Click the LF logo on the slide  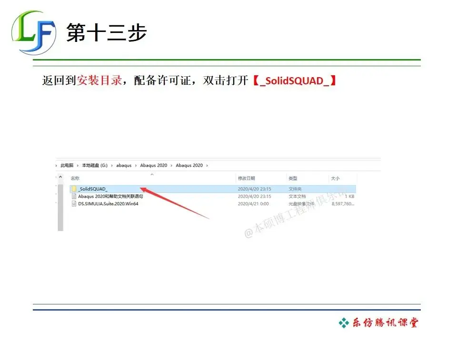click(33, 32)
